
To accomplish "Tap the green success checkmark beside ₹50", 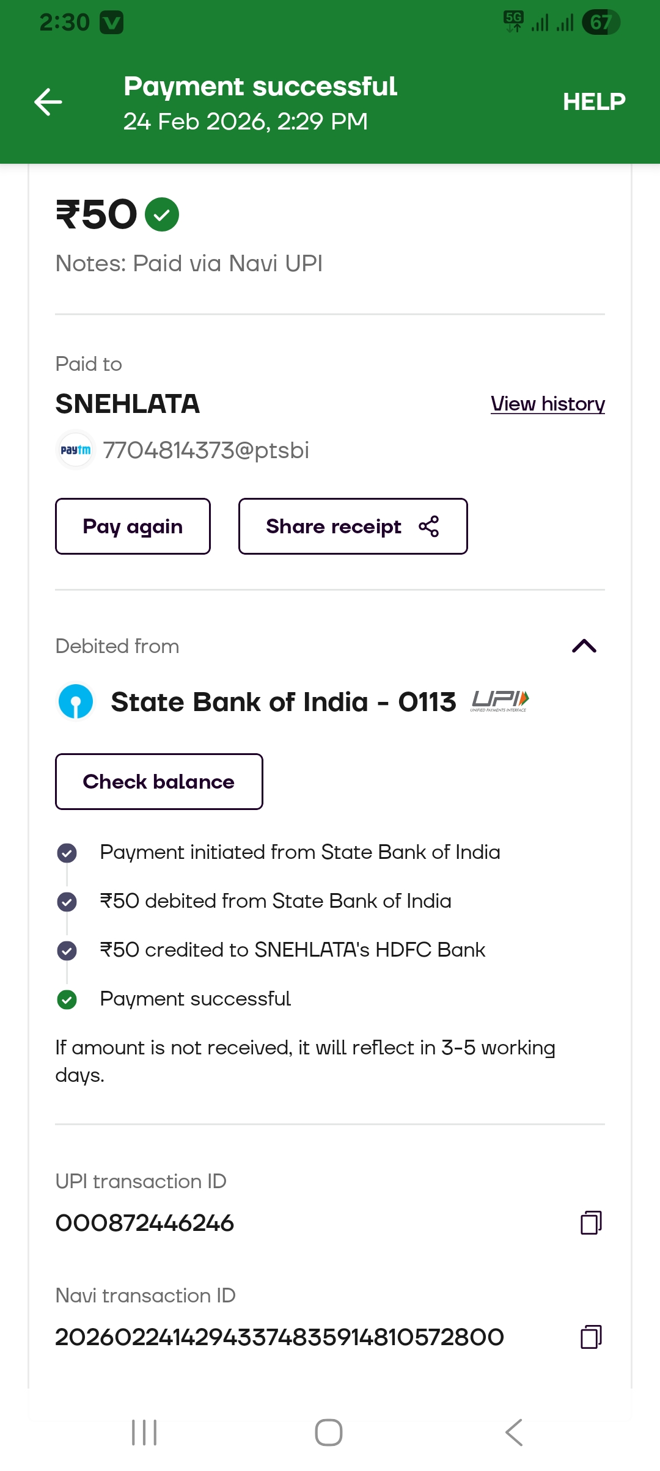I will 162,215.
